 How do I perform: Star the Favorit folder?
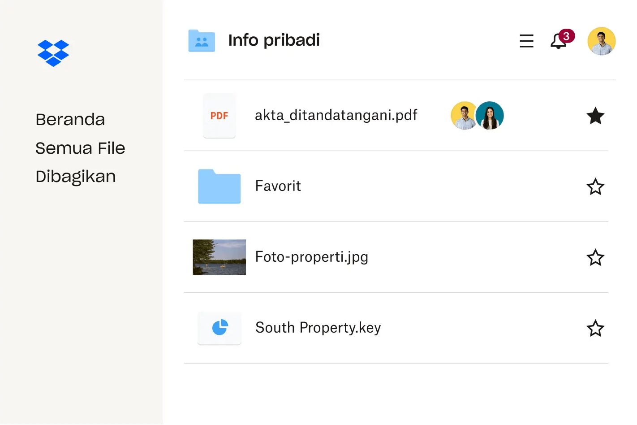[595, 186]
